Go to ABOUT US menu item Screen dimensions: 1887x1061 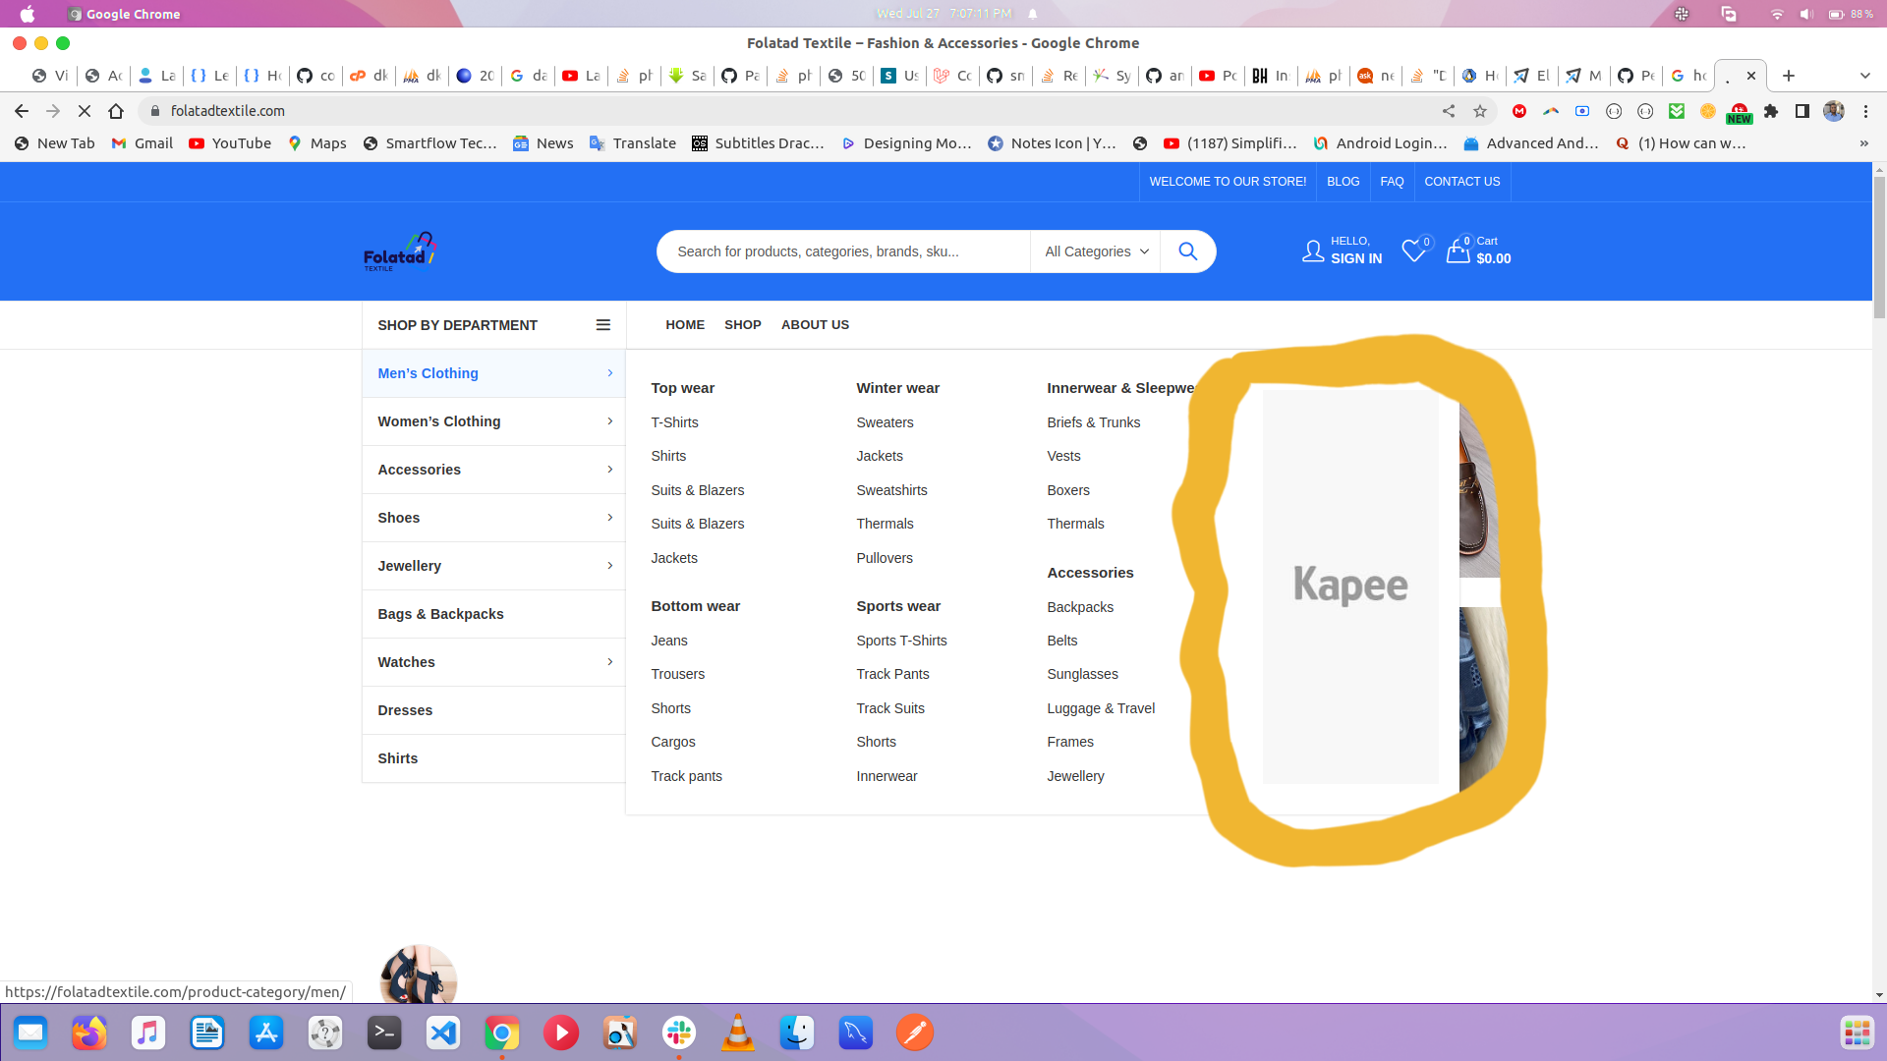click(x=815, y=325)
